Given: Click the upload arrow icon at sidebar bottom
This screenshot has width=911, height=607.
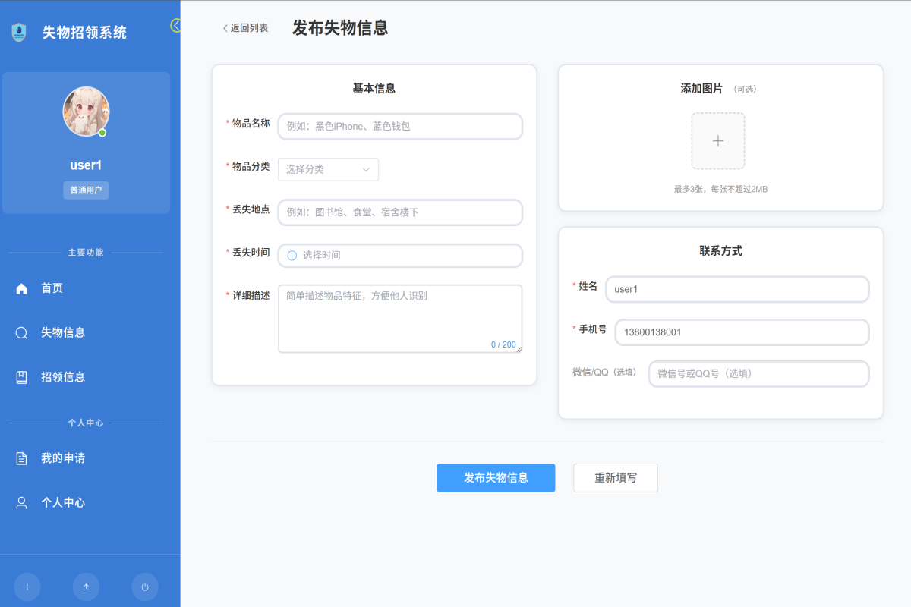Looking at the screenshot, I should (86, 587).
